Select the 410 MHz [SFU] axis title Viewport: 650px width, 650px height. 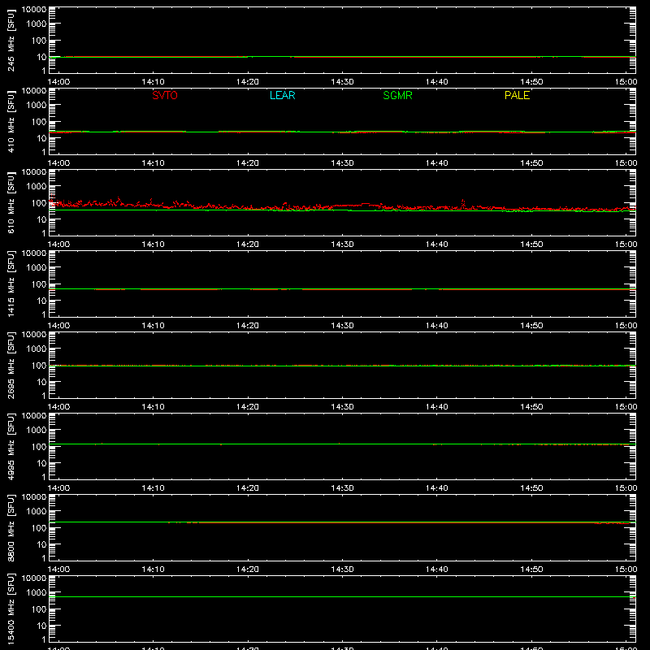[x=11, y=121]
